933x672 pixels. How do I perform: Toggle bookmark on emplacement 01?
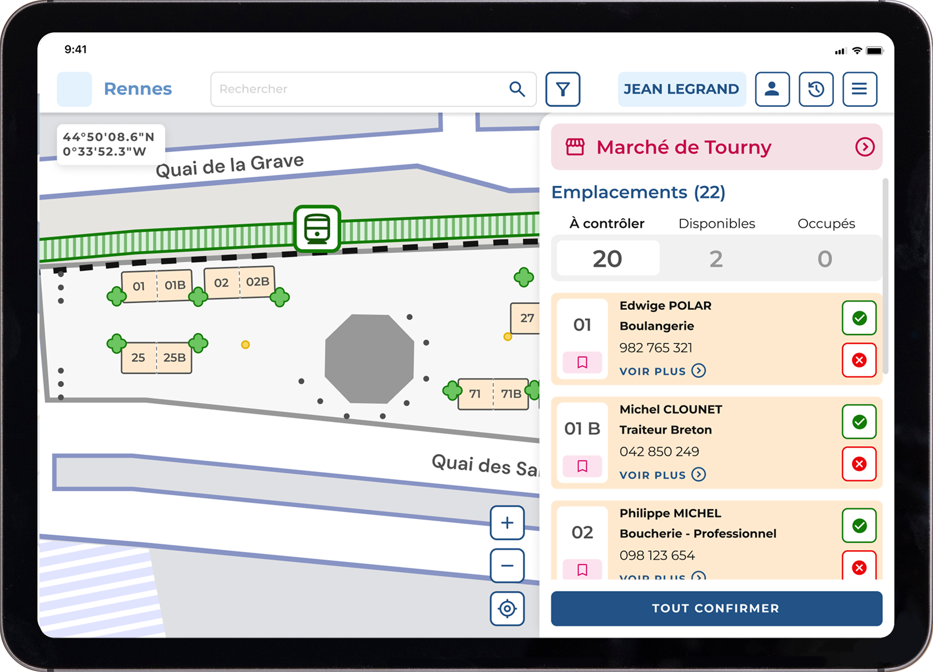pyautogui.click(x=582, y=362)
